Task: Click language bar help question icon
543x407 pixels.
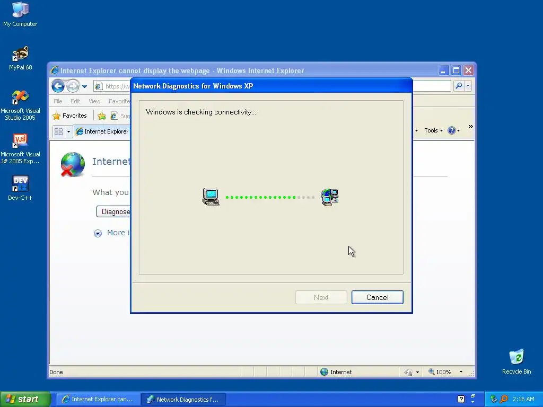Action: click(x=461, y=399)
